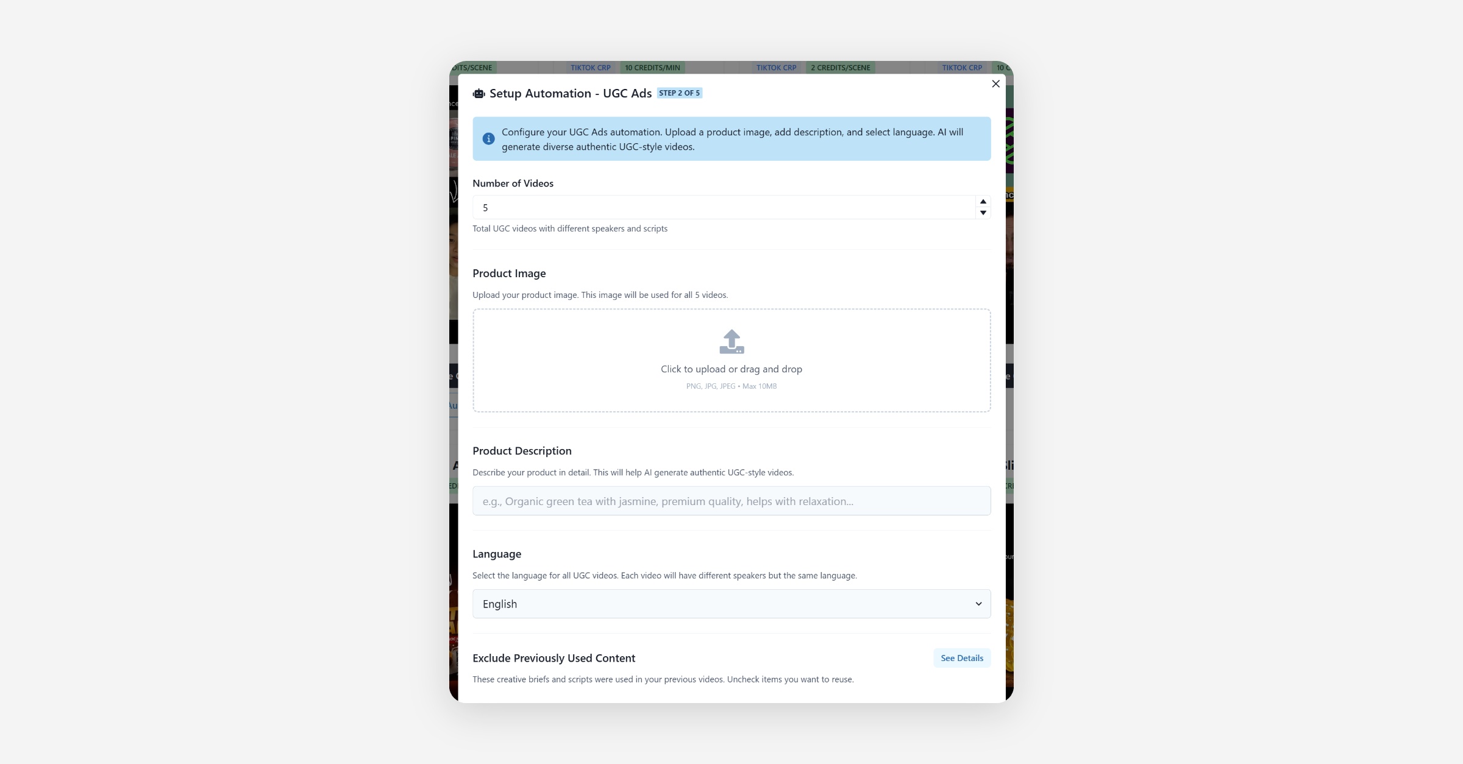Image resolution: width=1463 pixels, height=764 pixels.
Task: Click the 2 CREDITS/SCENE tag
Action: [841, 68]
